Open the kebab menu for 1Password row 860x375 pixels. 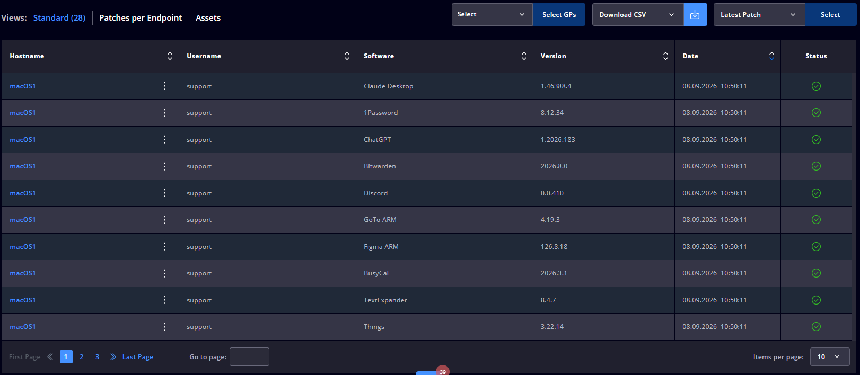(164, 113)
